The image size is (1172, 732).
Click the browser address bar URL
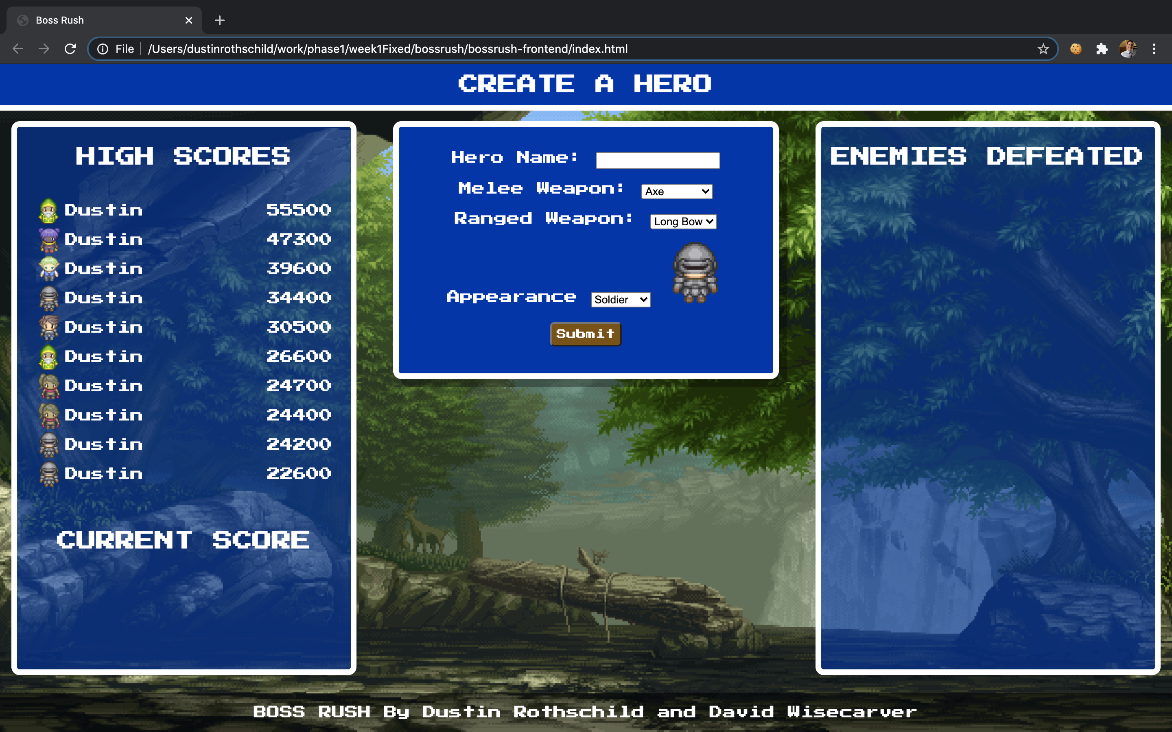coord(387,49)
